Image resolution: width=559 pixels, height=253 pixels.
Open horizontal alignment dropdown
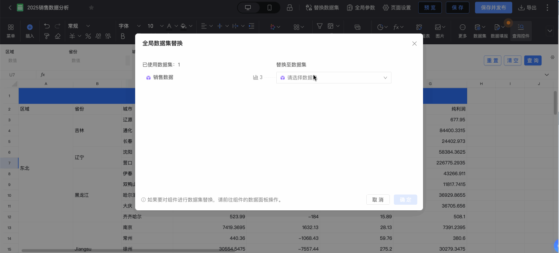pyautogui.click(x=207, y=26)
